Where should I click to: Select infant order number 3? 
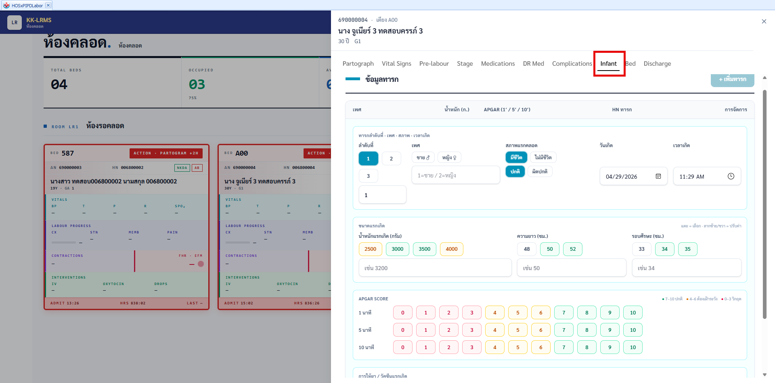pyautogui.click(x=368, y=176)
